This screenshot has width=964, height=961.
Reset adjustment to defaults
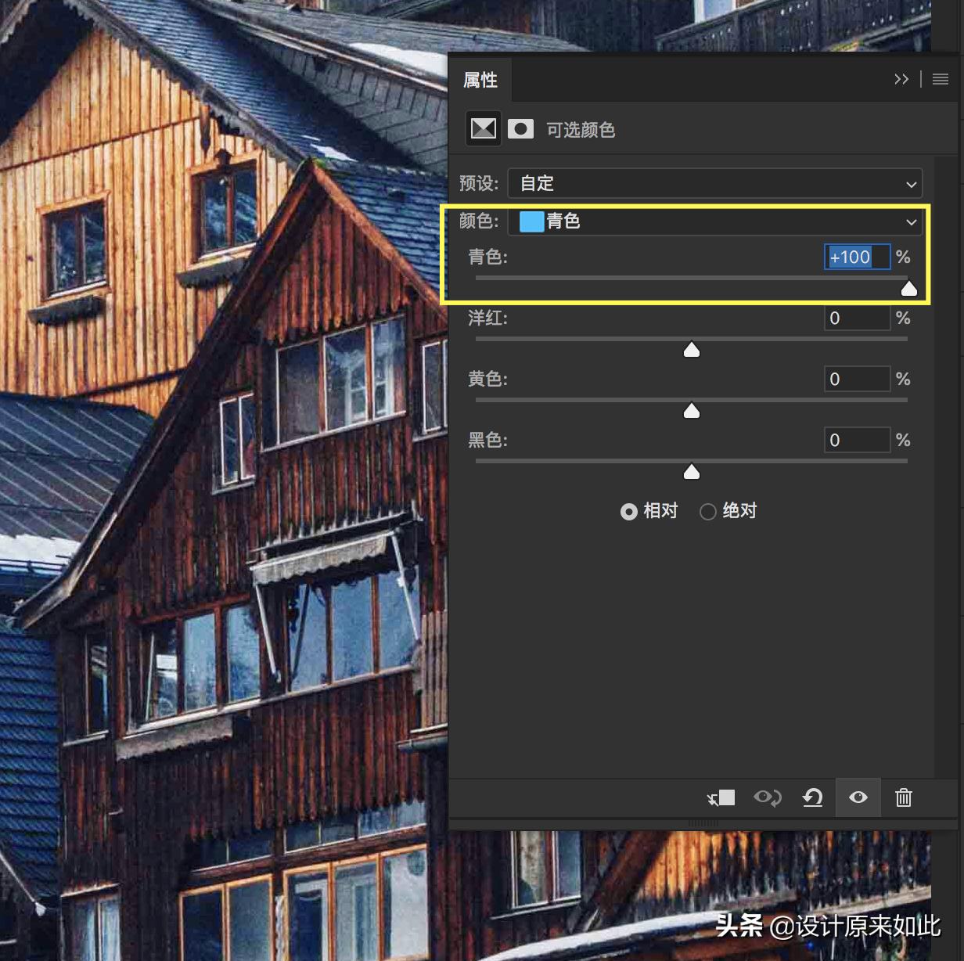click(813, 797)
